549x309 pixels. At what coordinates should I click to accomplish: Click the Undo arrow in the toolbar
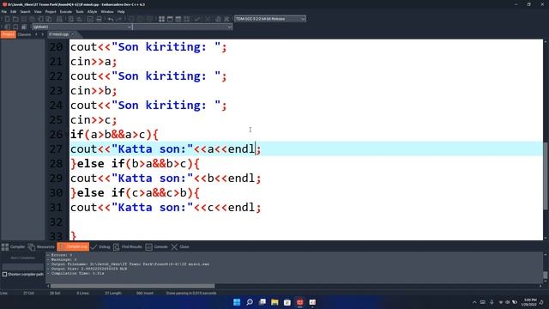(x=111, y=19)
